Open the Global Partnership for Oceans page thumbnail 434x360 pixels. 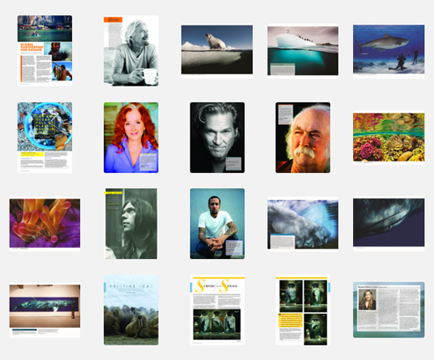coord(45,50)
